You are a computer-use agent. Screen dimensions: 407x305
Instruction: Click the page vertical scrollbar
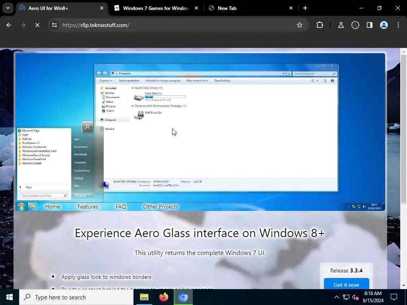pyautogui.click(x=403, y=130)
